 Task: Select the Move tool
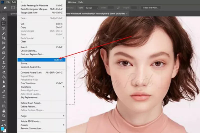tap(3, 19)
